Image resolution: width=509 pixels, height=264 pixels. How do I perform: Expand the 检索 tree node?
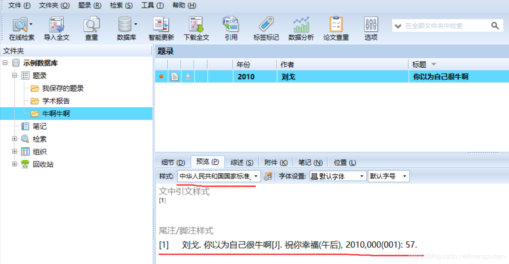click(15, 139)
